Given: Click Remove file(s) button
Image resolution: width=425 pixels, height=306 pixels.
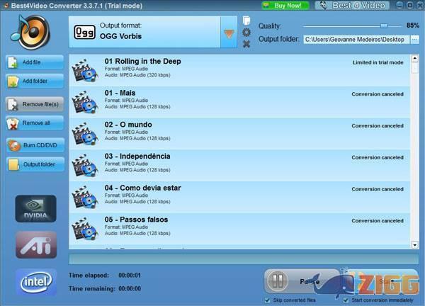Looking at the screenshot, I should pos(35,104).
